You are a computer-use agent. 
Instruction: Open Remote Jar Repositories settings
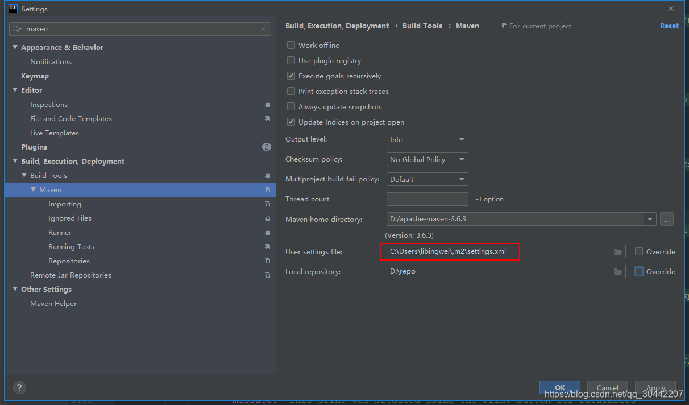70,275
